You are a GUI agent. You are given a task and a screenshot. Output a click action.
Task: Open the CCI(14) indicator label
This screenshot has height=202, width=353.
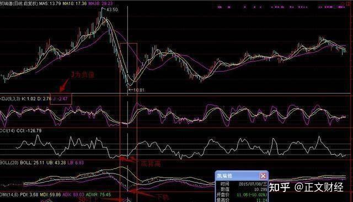click(7, 130)
